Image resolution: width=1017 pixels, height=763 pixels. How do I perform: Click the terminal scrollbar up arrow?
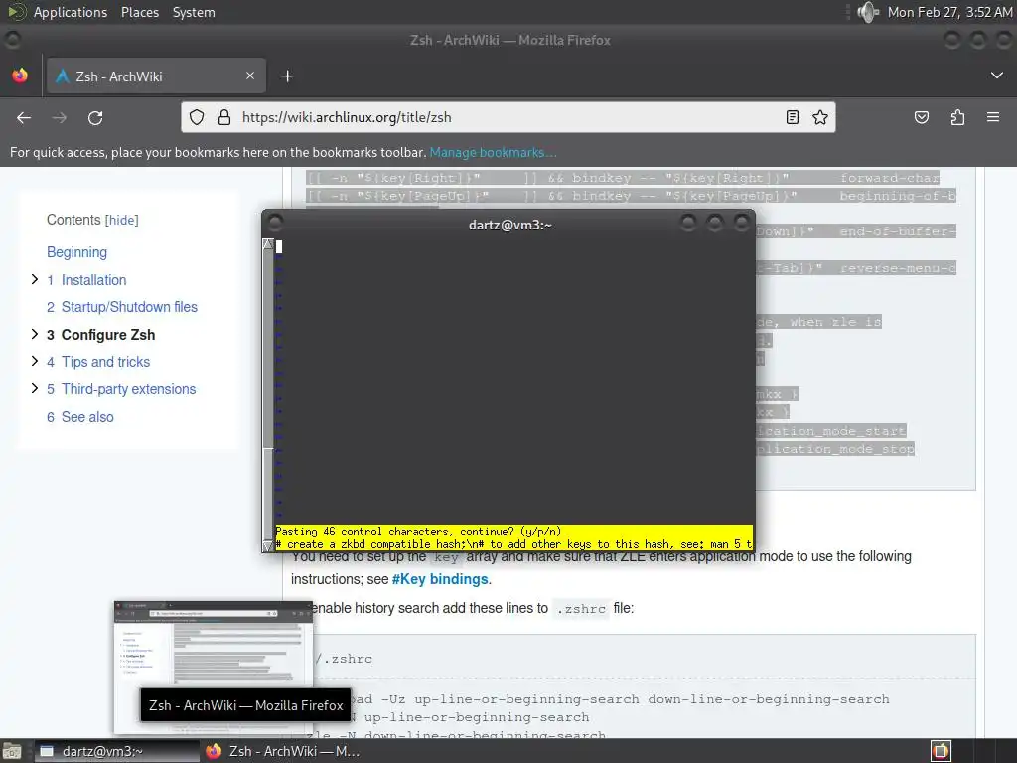[x=268, y=244]
